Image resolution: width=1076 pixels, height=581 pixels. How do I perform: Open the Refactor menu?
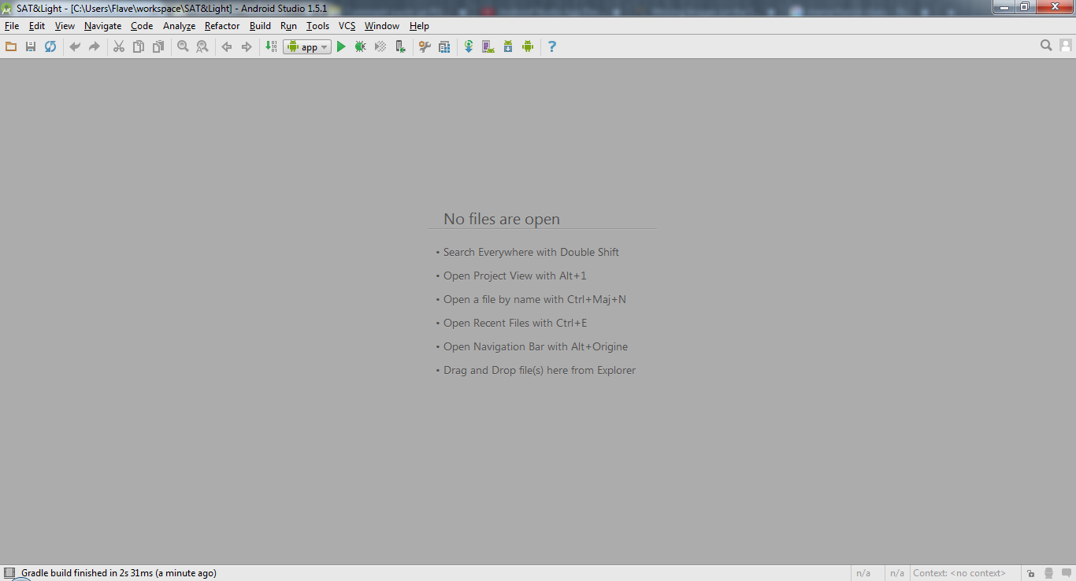(x=222, y=26)
